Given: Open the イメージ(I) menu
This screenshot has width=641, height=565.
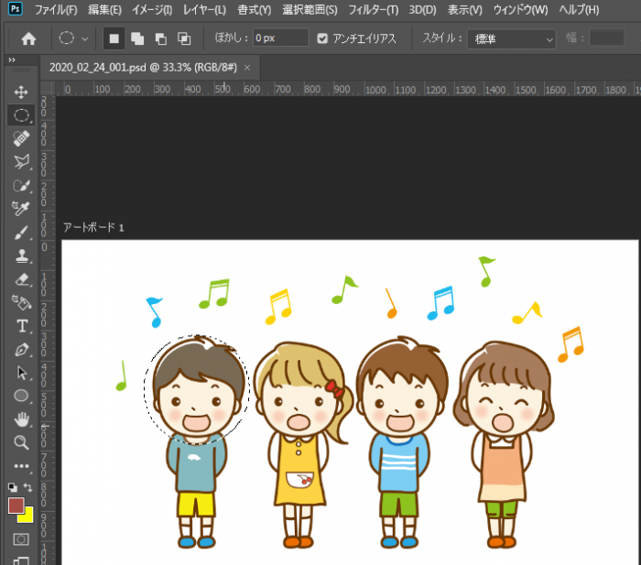Looking at the screenshot, I should tap(152, 9).
